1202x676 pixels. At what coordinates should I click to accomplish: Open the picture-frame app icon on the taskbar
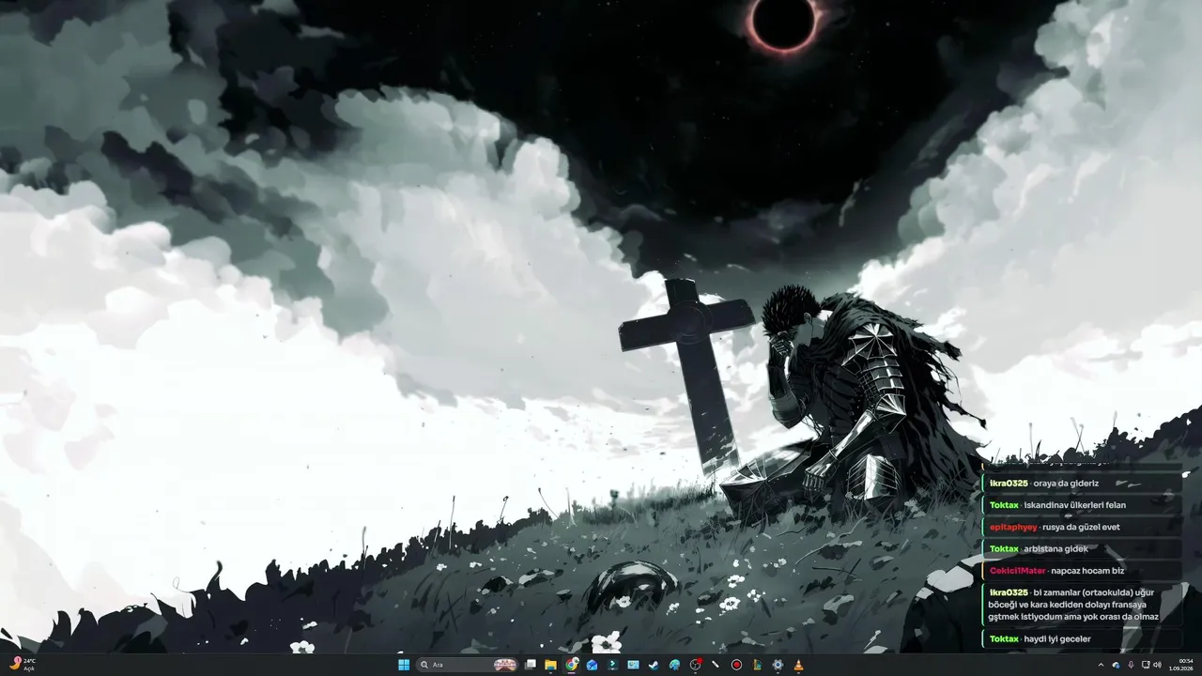tap(634, 665)
